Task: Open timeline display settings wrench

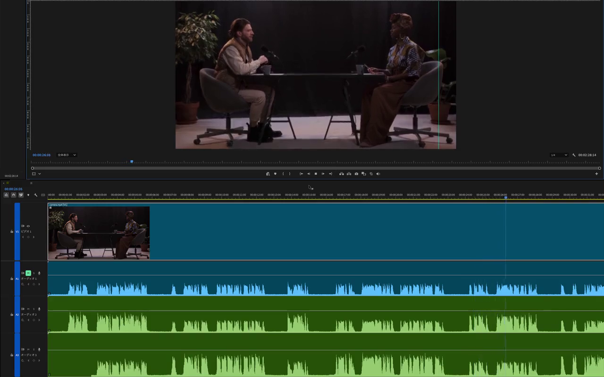Action: [x=35, y=195]
